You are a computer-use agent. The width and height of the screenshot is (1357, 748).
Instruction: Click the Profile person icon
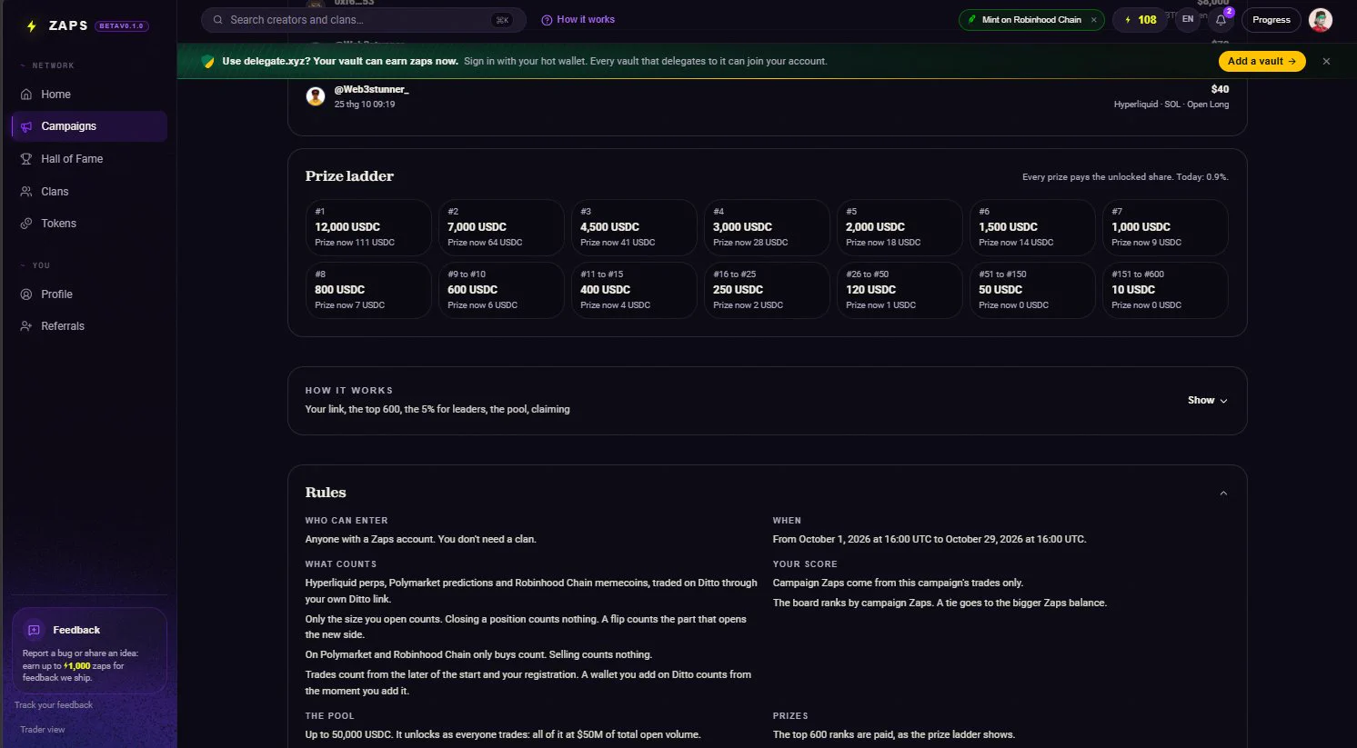(x=26, y=294)
